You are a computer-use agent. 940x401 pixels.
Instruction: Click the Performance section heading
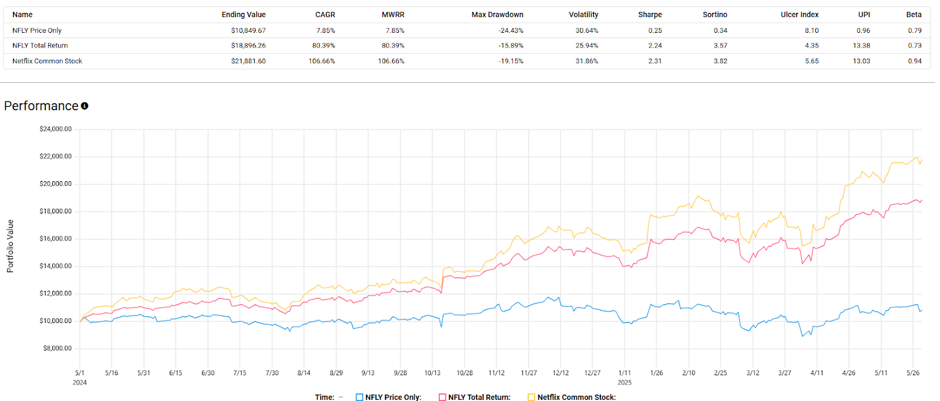pos(41,106)
